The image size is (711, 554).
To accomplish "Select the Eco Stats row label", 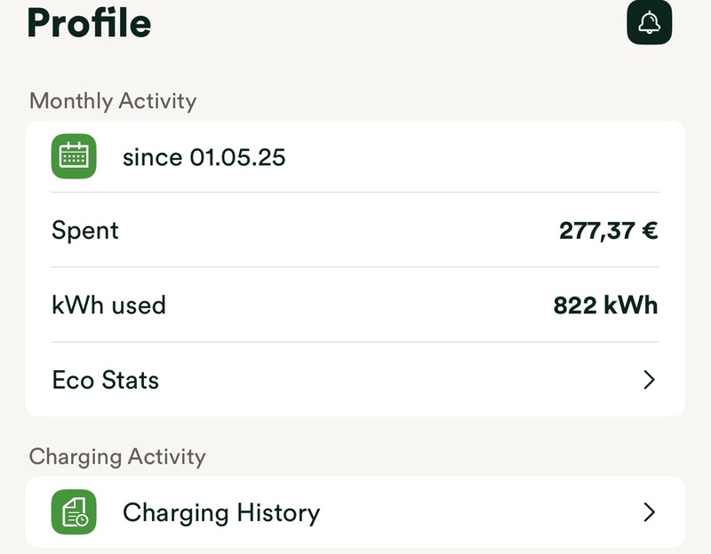I will pos(106,380).
